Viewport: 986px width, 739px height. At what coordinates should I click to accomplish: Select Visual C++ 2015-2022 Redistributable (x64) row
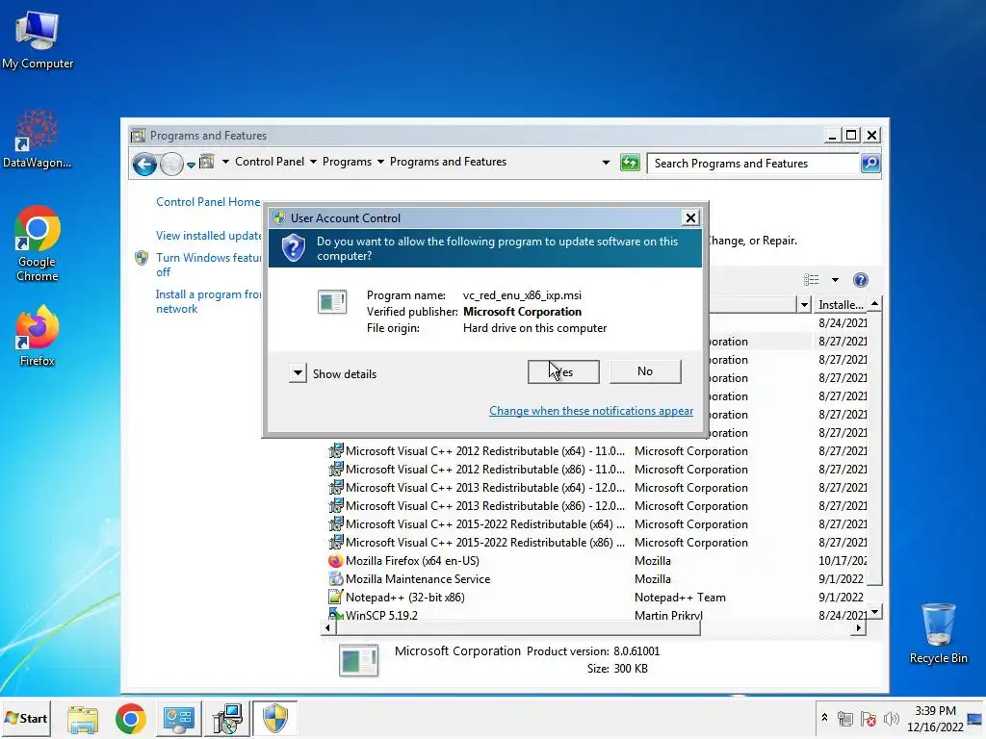(x=597, y=524)
